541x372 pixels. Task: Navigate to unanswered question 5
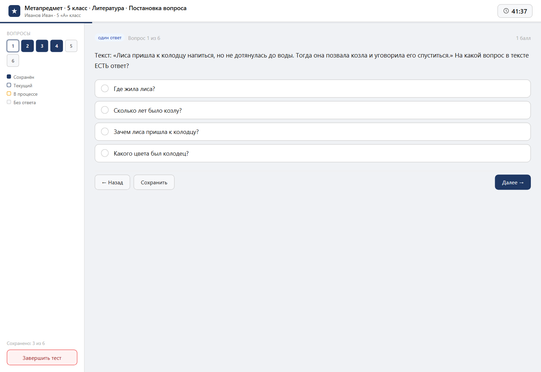pos(71,46)
